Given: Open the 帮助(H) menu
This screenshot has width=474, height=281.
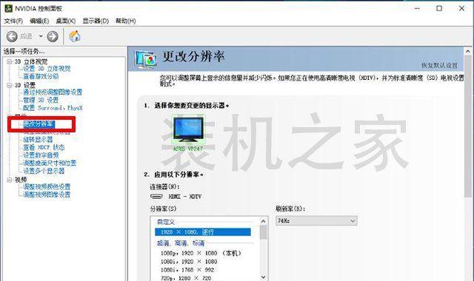Looking at the screenshot, I should pos(126,21).
